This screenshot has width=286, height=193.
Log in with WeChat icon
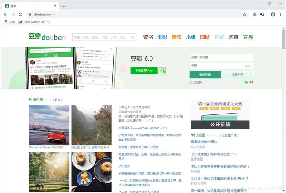246,82
